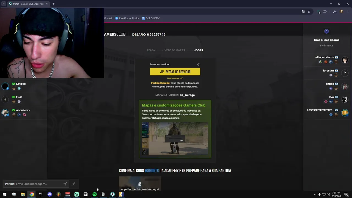Screen dimensions: 352x198
Task: Open the Chrome three-dot menu
Action: coord(348,12)
